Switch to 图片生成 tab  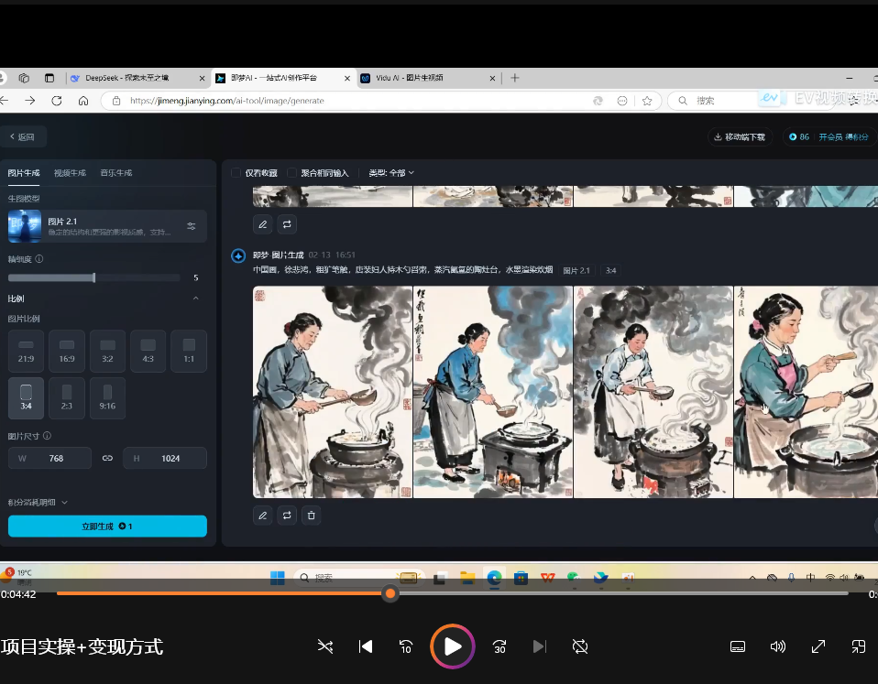point(24,173)
